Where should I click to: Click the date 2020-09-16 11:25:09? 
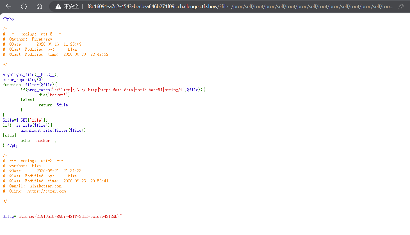(59, 44)
